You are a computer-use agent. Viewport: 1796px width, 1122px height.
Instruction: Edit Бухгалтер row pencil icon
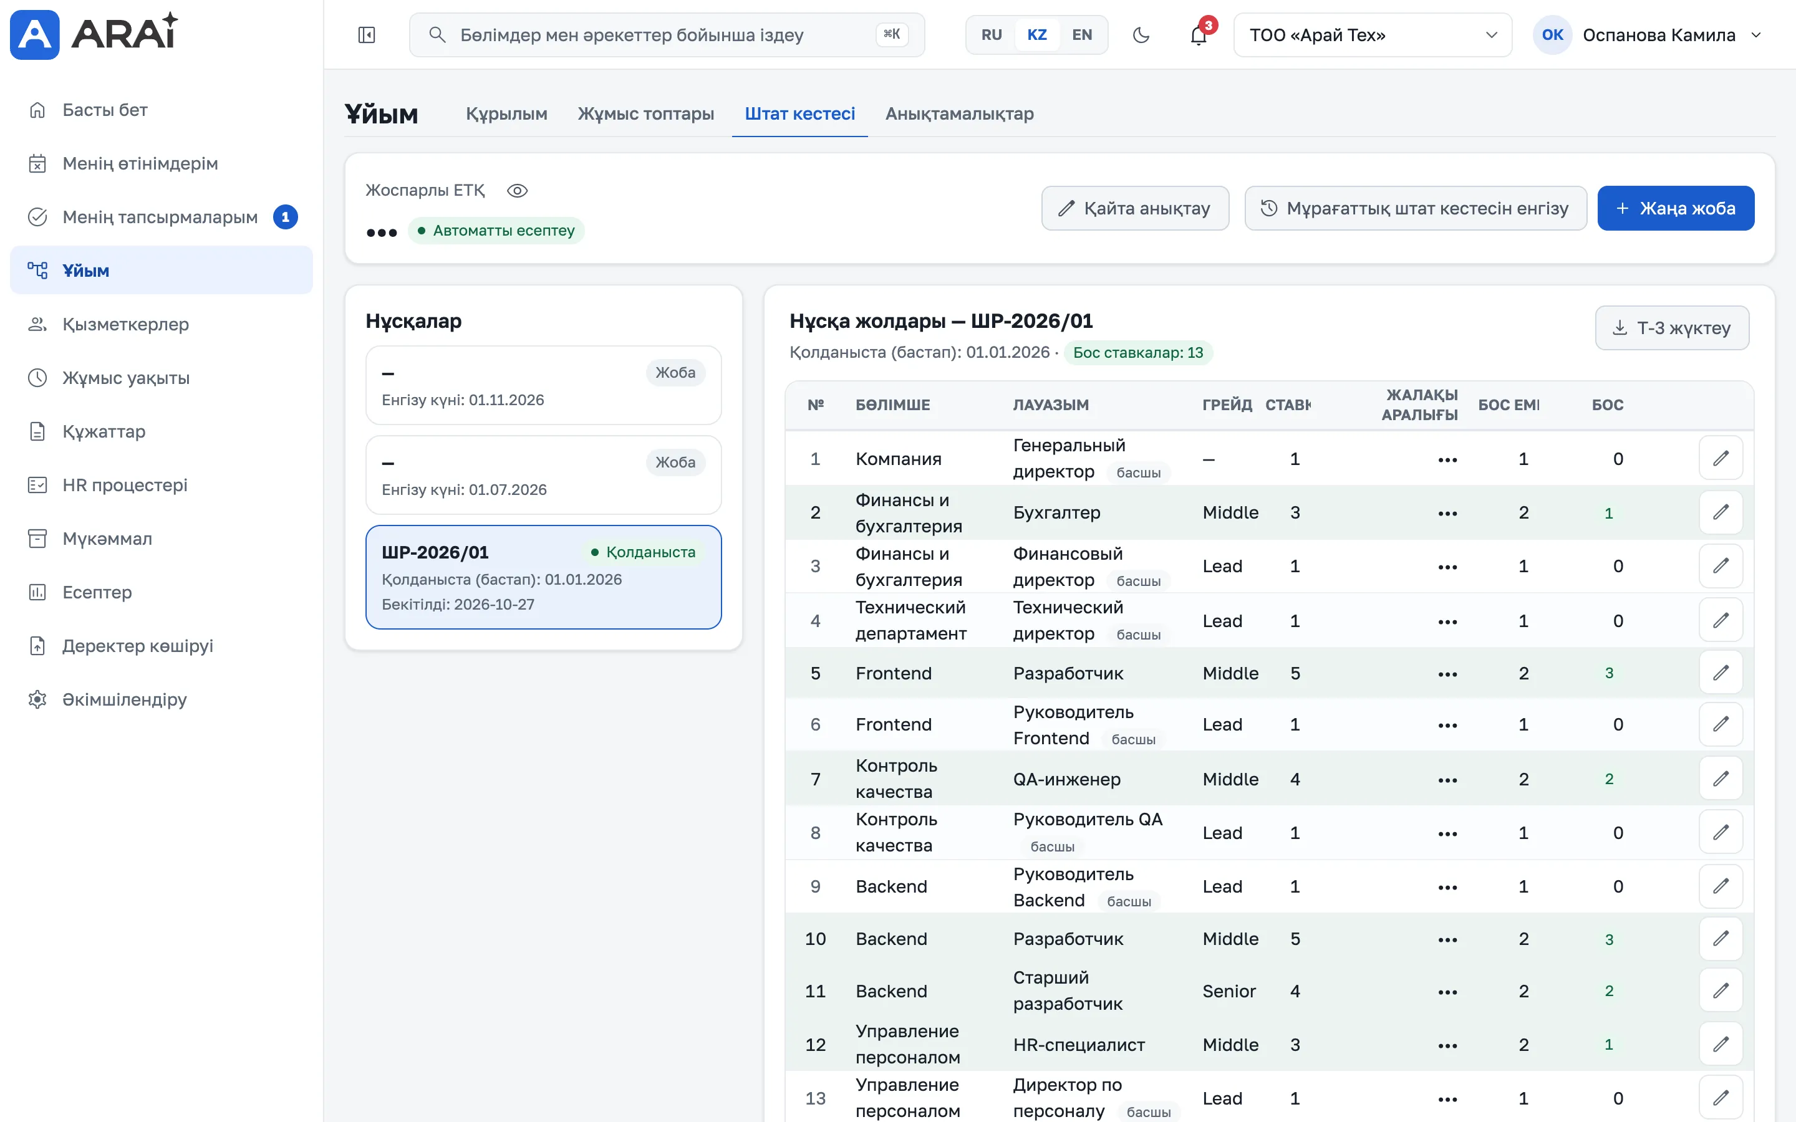pyautogui.click(x=1721, y=513)
